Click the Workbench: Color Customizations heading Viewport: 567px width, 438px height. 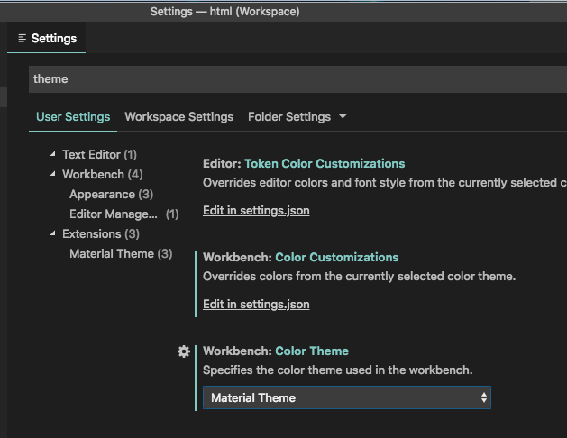tap(300, 258)
